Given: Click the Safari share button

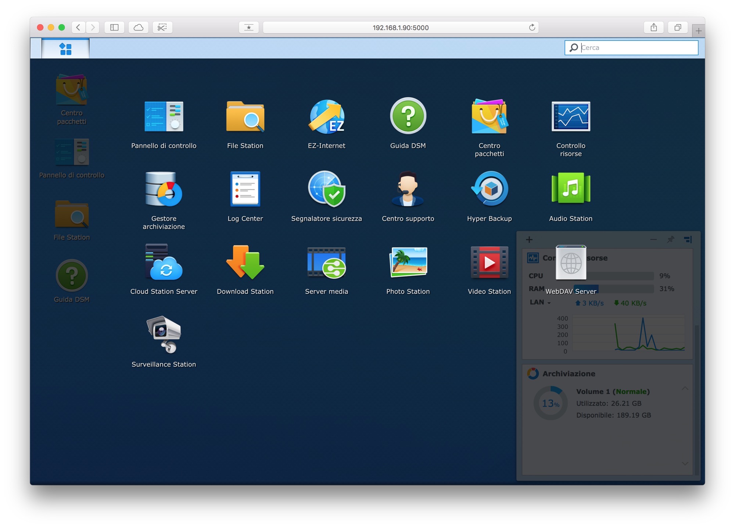Looking at the screenshot, I should (653, 27).
